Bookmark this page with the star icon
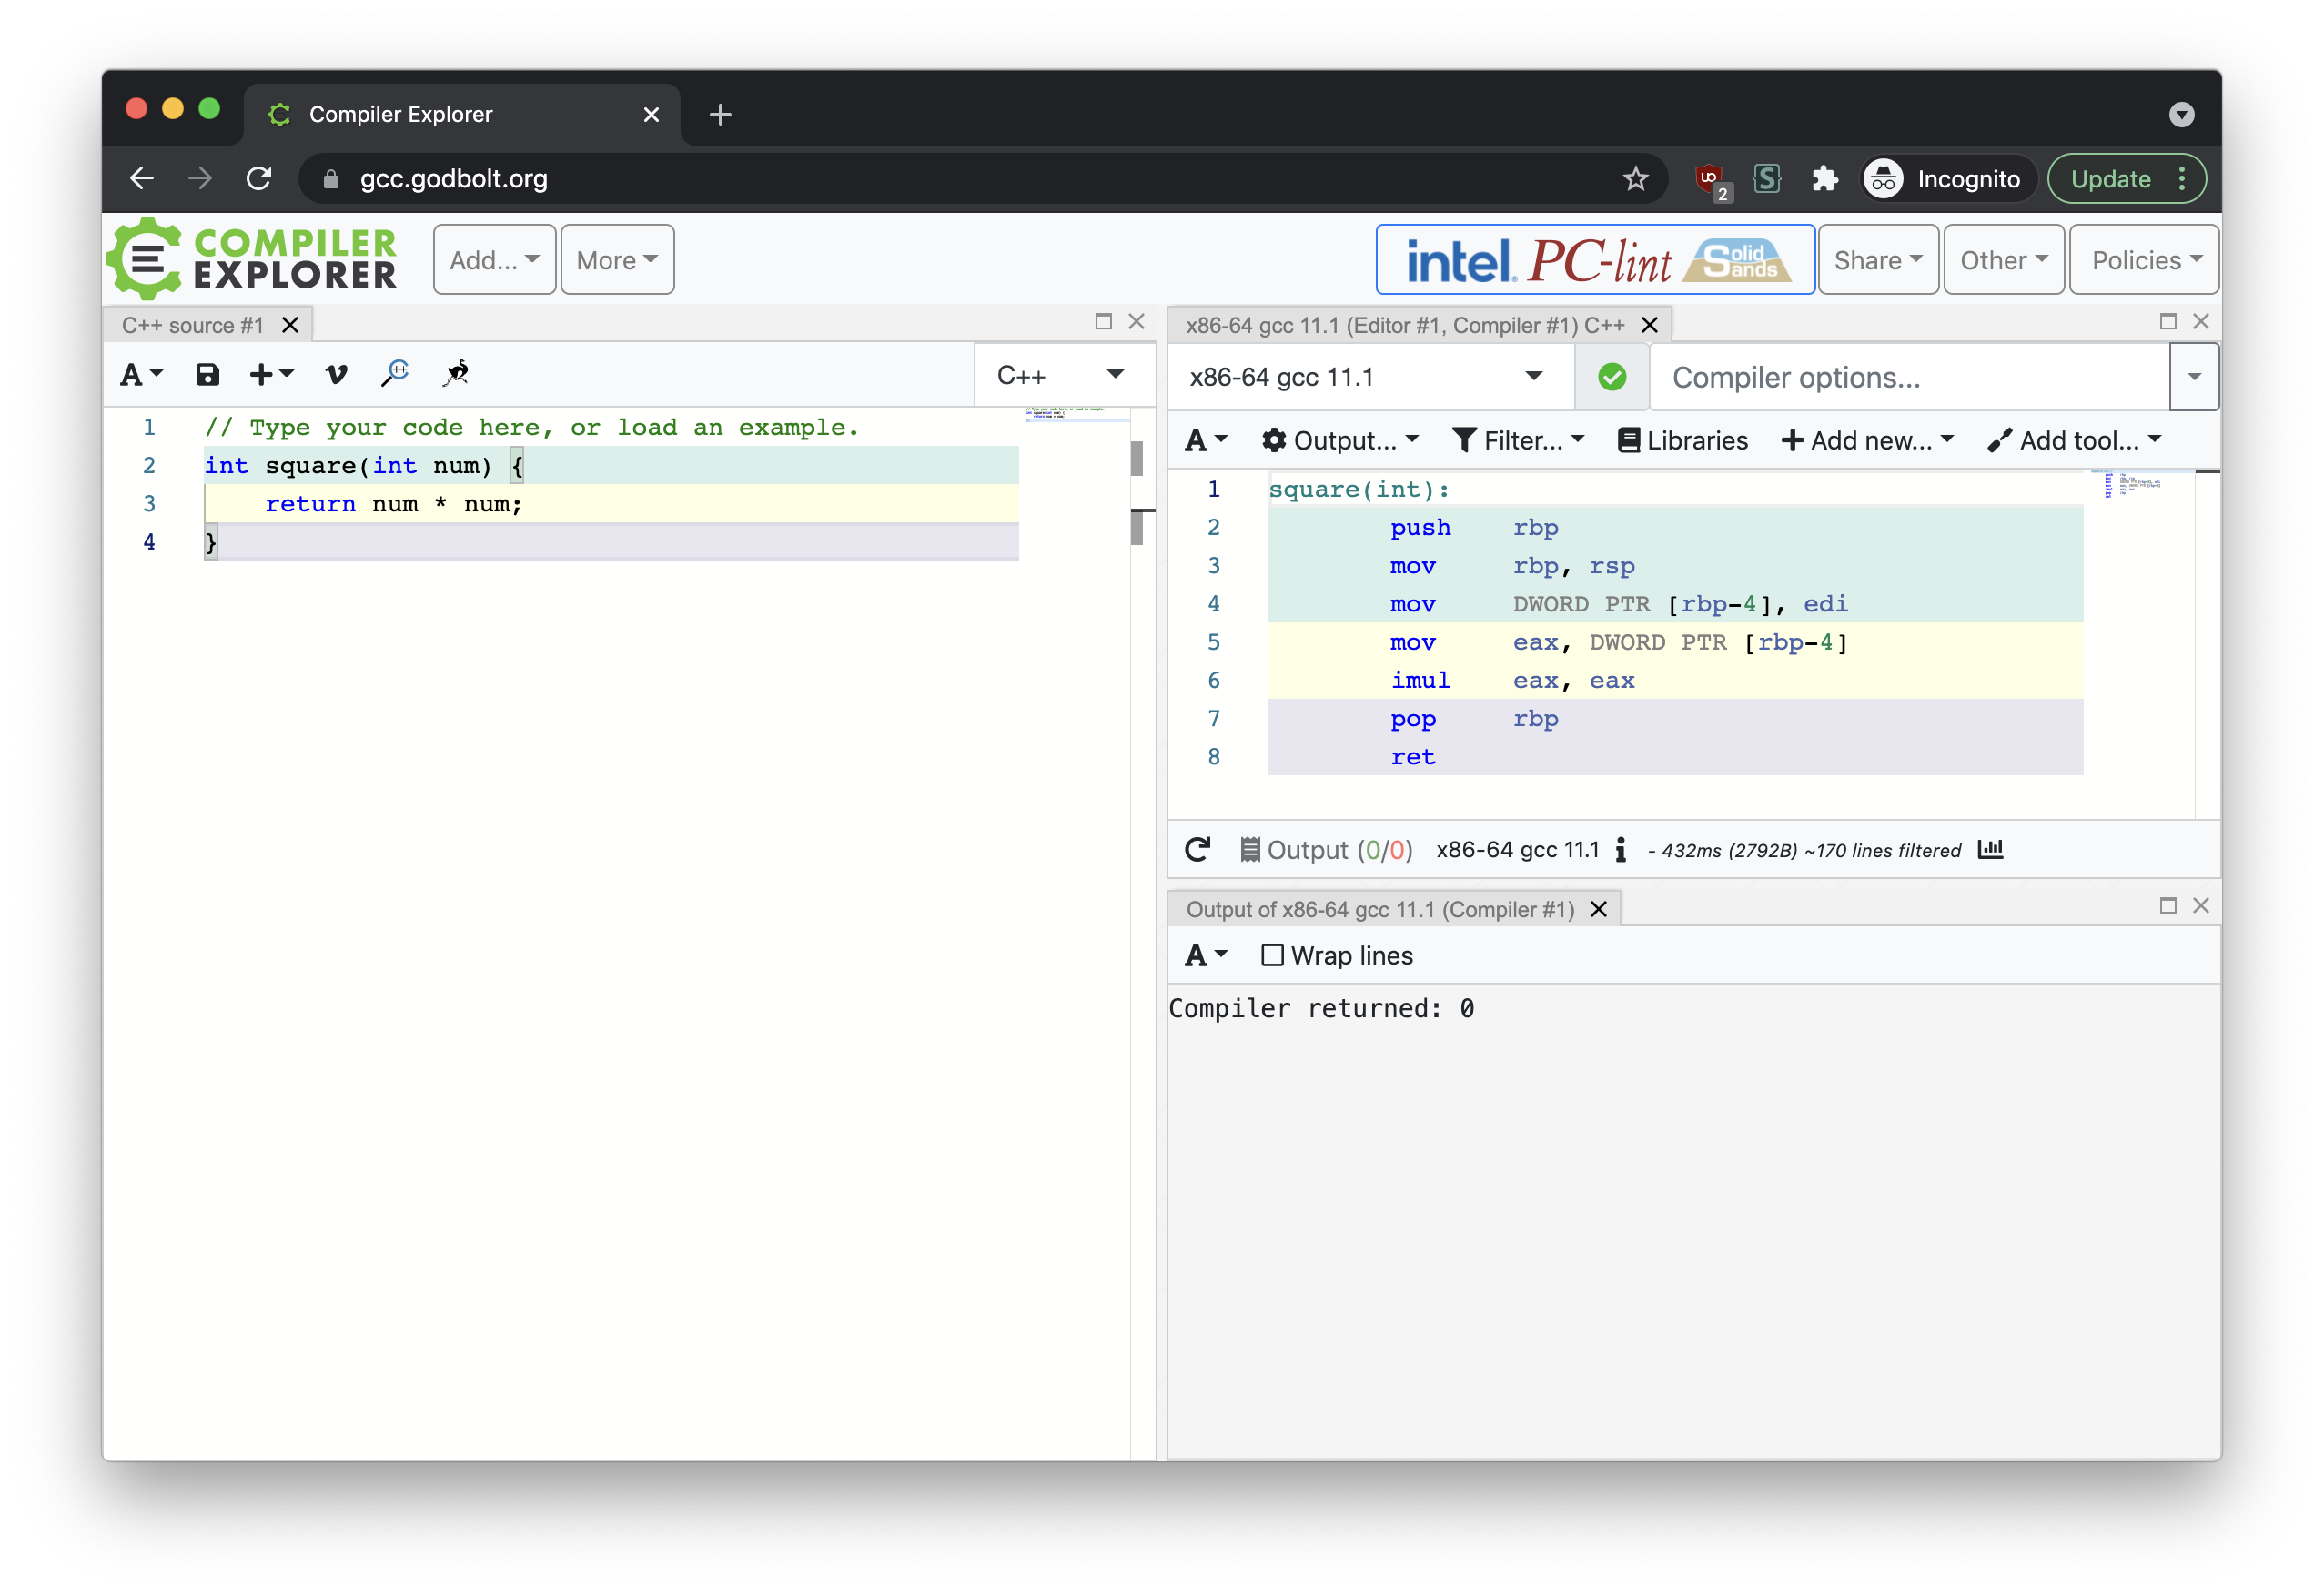The height and width of the screenshot is (1596, 2324). 1635,178
